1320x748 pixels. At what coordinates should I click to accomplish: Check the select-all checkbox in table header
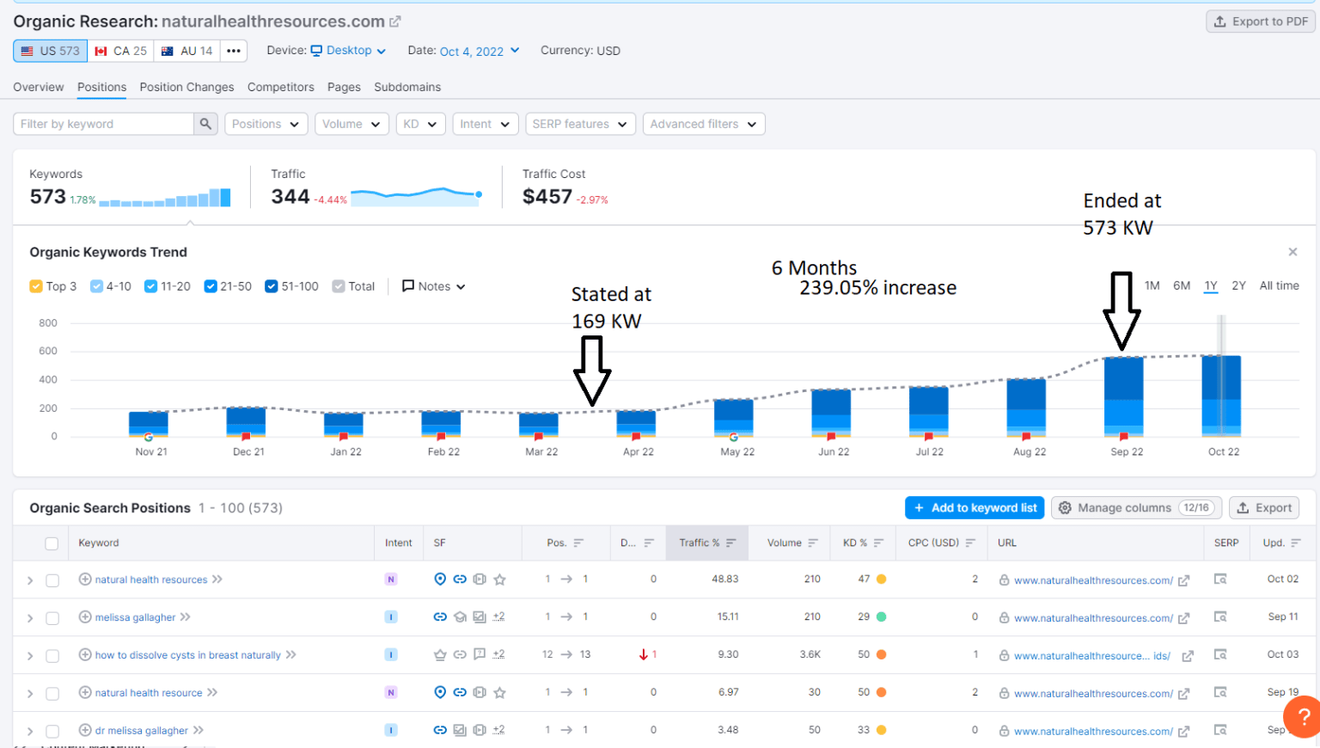[x=52, y=543]
